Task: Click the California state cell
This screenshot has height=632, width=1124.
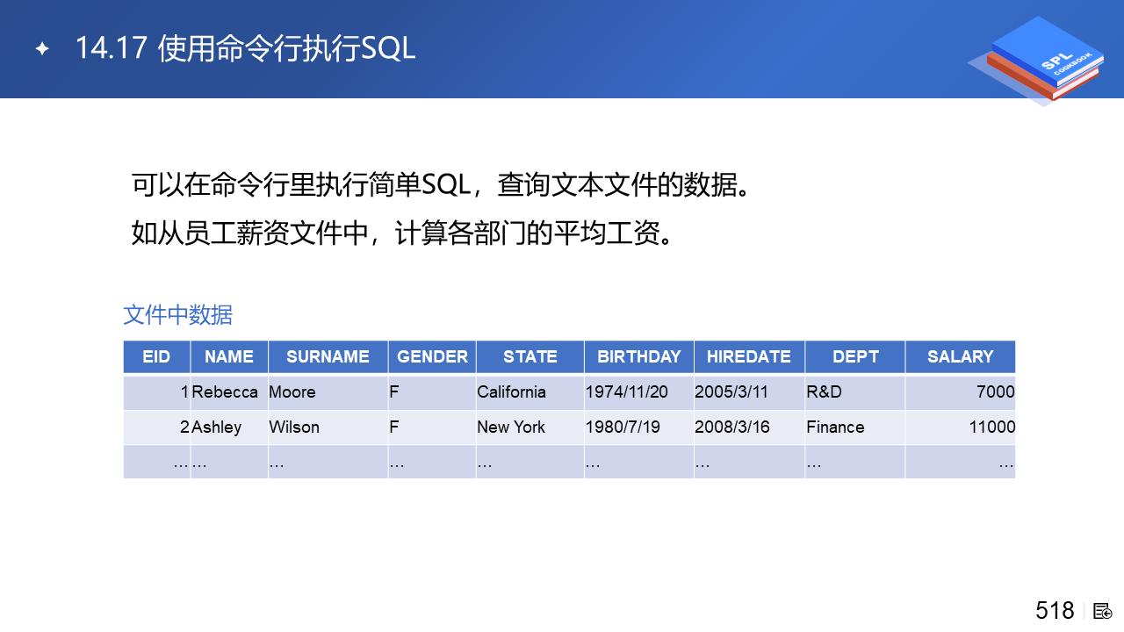Action: click(x=530, y=392)
